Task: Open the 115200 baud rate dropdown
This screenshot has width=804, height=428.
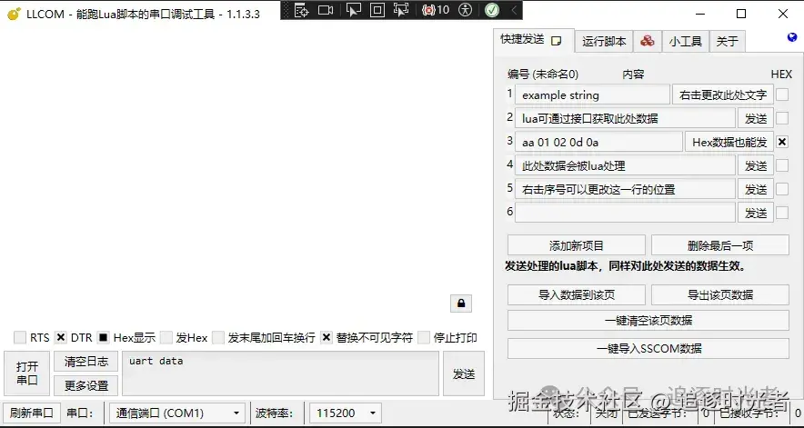Action: click(x=346, y=413)
